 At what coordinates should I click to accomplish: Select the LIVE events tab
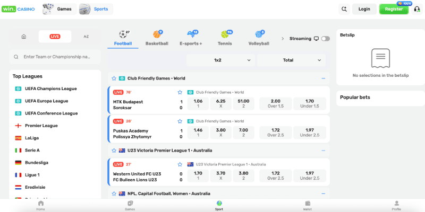coord(55,37)
